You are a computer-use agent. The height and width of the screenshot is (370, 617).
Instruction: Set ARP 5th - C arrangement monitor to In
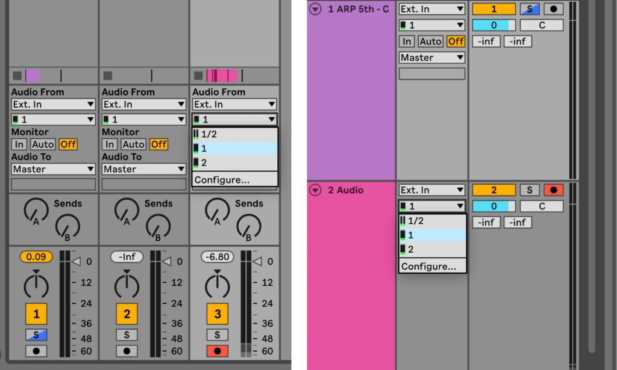coord(407,42)
